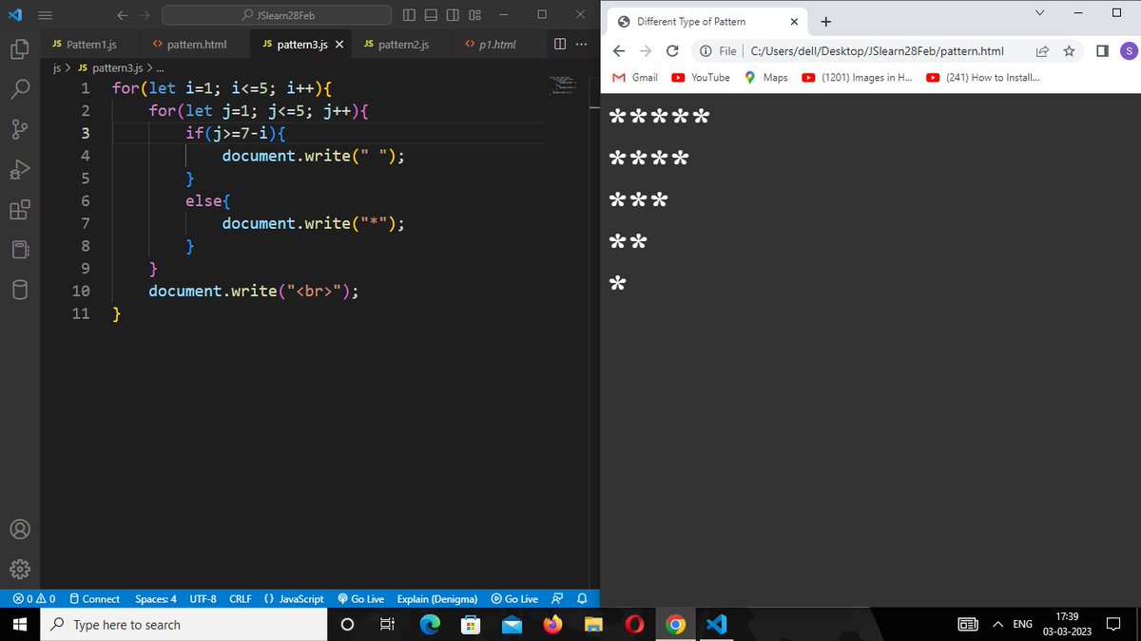The height and width of the screenshot is (641, 1141).
Task: Open Firefox from the taskbar
Action: click(x=553, y=625)
